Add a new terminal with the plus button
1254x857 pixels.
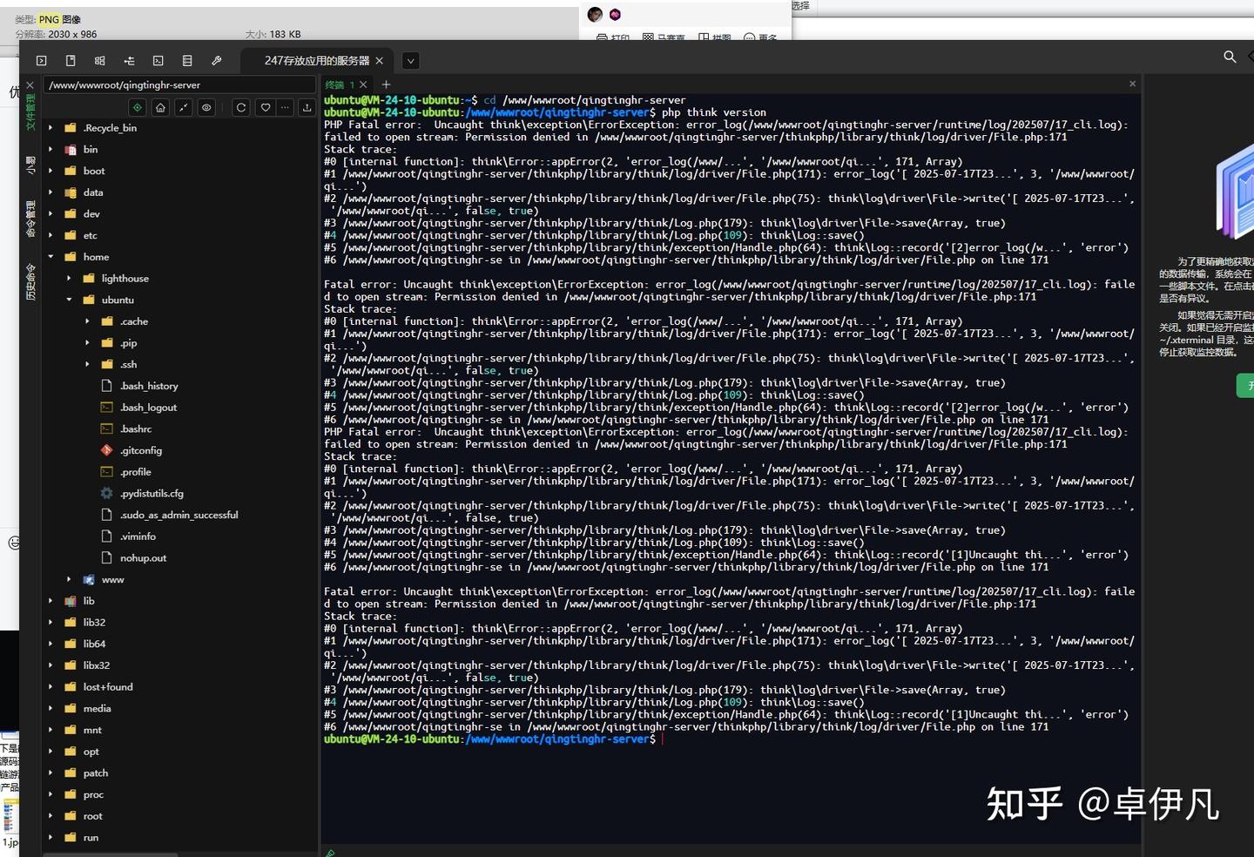[x=386, y=84]
